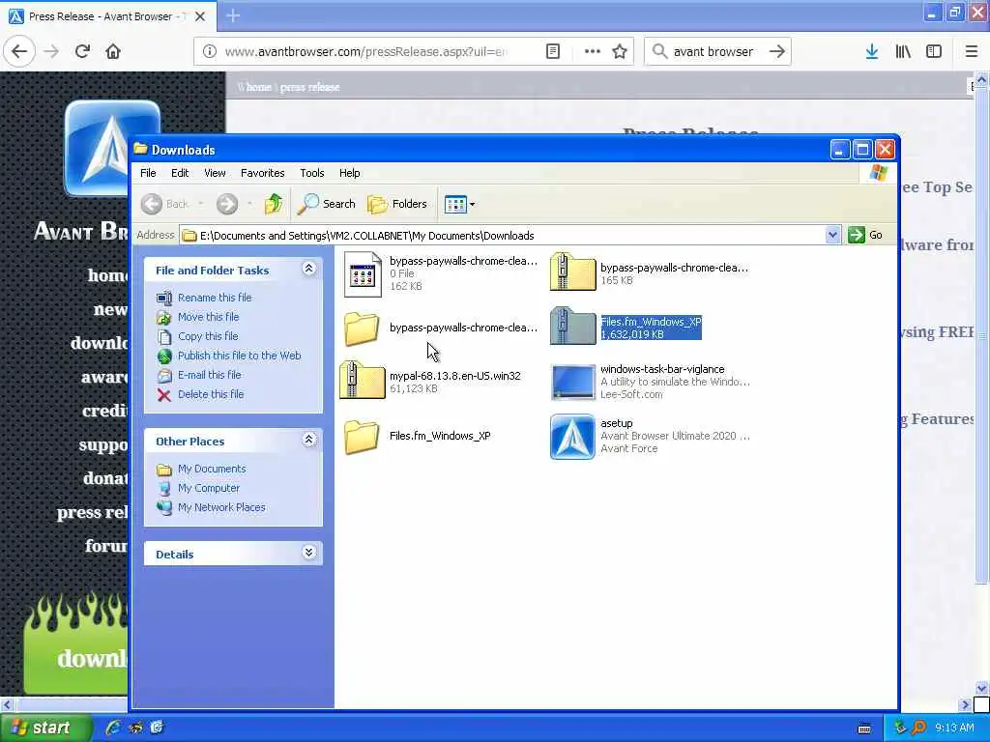Screen dimensions: 990x742
Task: Open the Help menu
Action: tap(349, 173)
